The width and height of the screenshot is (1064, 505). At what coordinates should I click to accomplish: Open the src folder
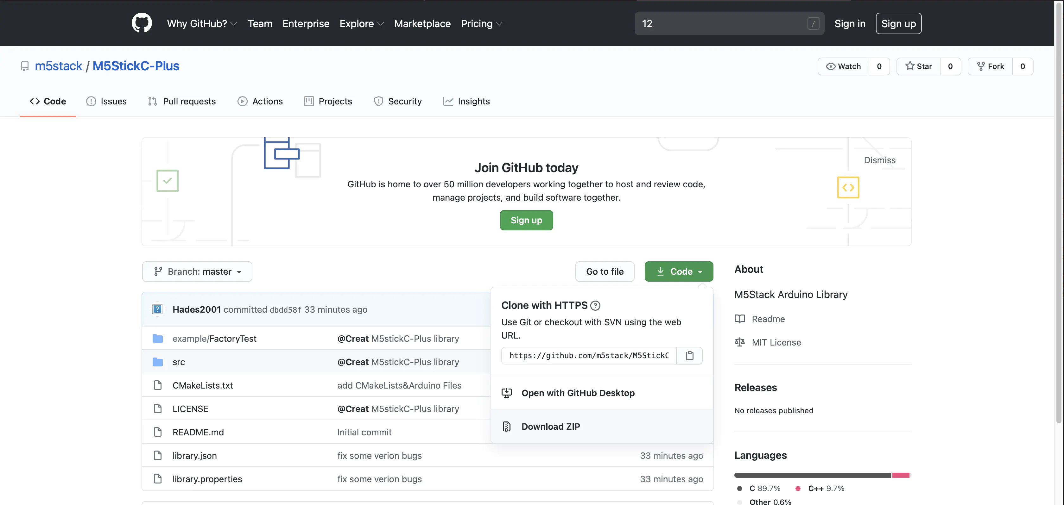[178, 362]
